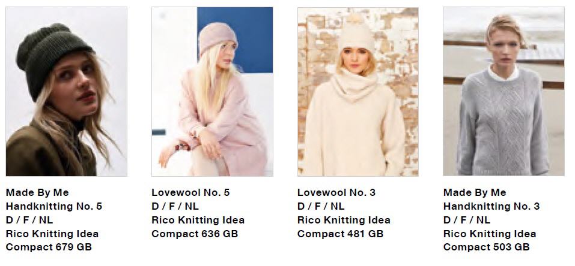Image resolution: width=575 pixels, height=266 pixels.
Task: Click Rico Knitting Idea above Compact 679 GB
Action: pos(52,234)
